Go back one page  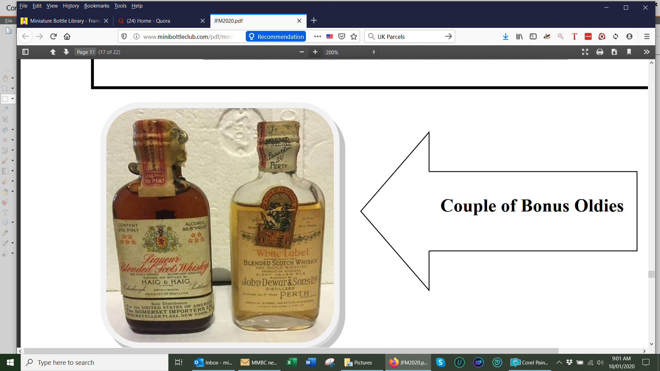coord(25,36)
